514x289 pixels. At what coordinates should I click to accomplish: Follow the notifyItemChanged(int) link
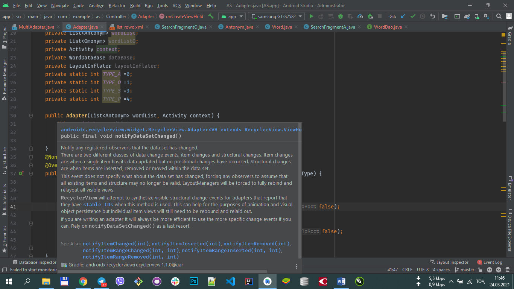116,243
